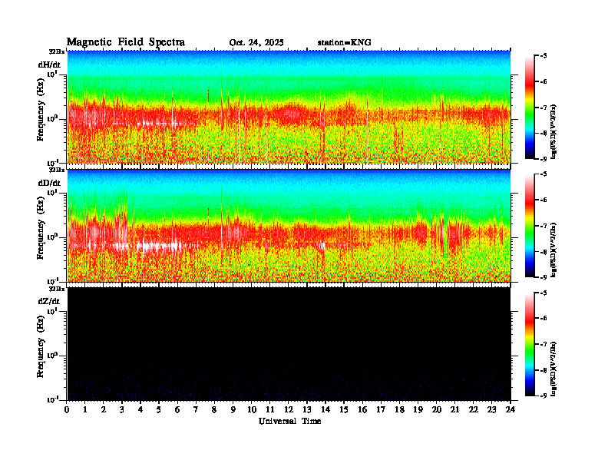
Task: Click hour tick label "11" on time axis
Action: (270, 409)
